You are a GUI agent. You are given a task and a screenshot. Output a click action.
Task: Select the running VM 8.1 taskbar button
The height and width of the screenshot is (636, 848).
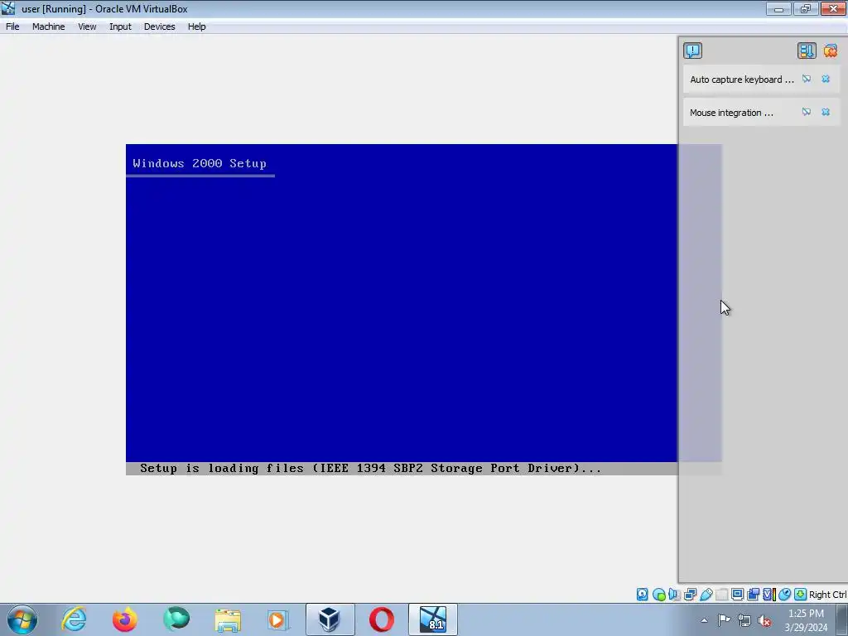click(x=432, y=619)
